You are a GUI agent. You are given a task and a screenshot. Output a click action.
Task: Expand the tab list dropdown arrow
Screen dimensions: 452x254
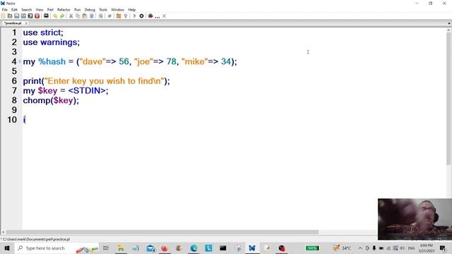pyautogui.click(x=449, y=23)
